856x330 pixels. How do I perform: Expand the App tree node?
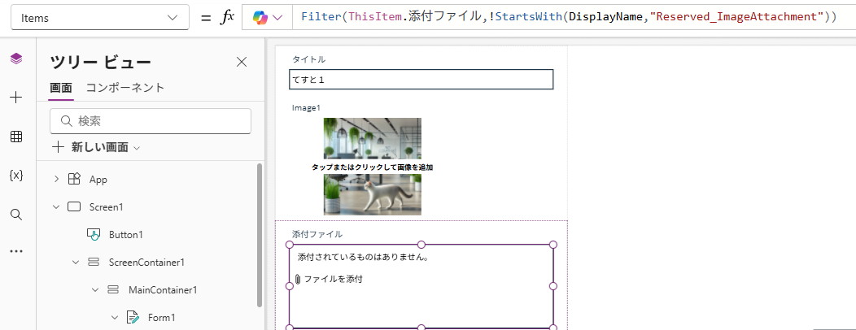(56, 179)
